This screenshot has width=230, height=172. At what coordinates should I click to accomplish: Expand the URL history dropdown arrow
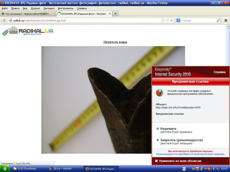tap(167, 20)
